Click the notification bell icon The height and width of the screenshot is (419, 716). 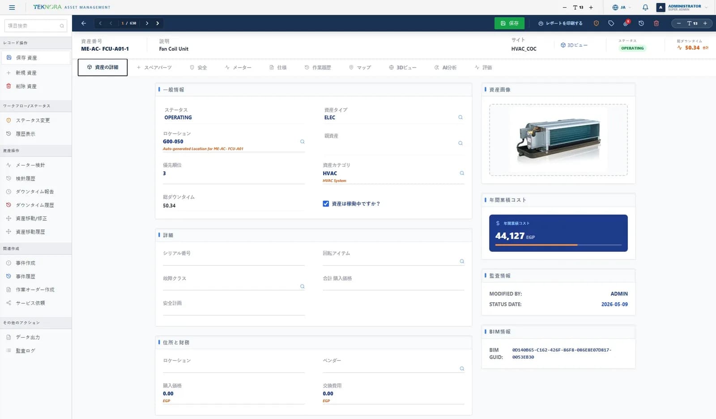pos(645,7)
